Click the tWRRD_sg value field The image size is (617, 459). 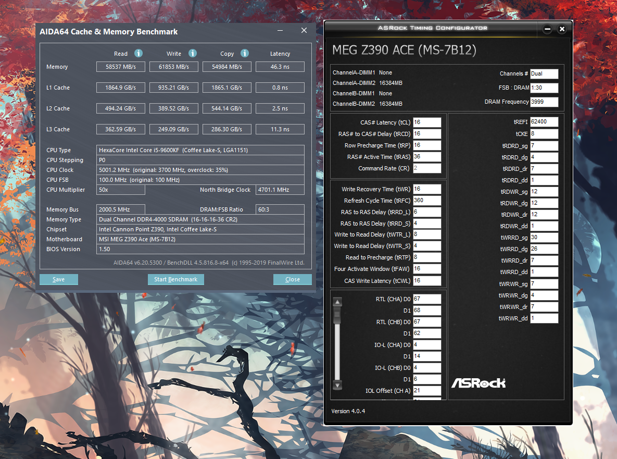point(544,238)
